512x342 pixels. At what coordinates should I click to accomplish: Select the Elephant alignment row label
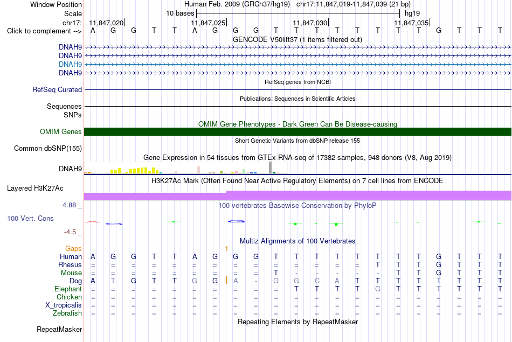click(x=68, y=289)
